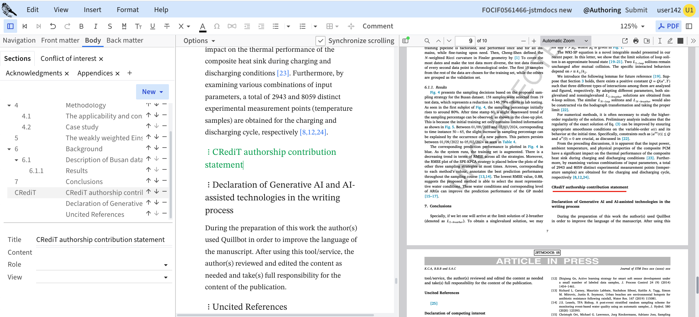This screenshot has height=317, width=699.
Task: Click PDF zoom in plus button
Action: click(x=534, y=41)
